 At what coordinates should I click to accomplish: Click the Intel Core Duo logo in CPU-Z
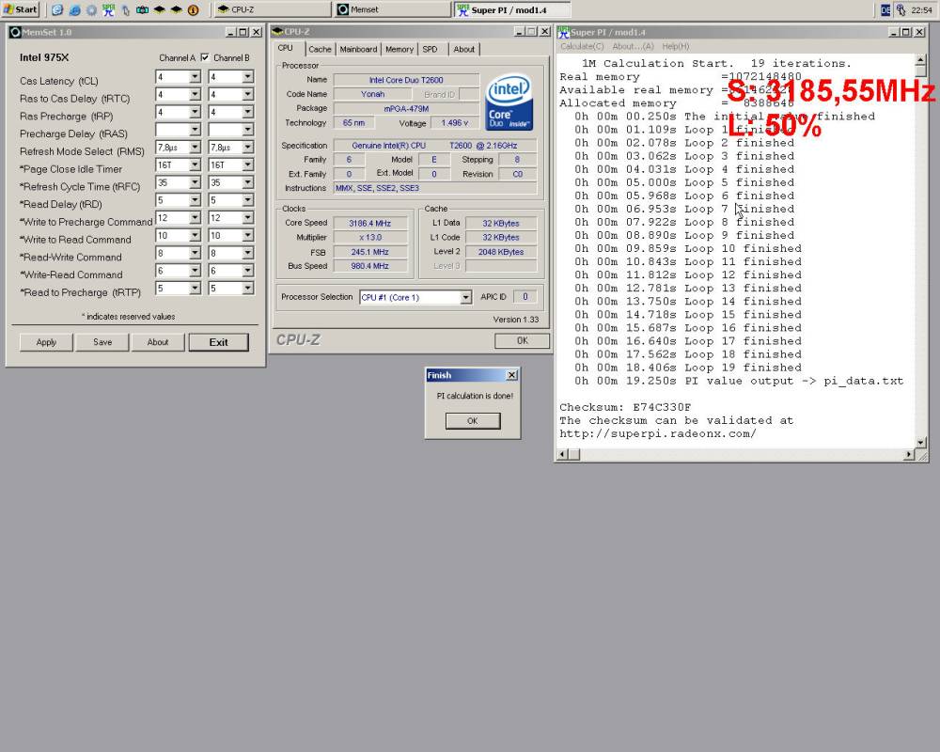(x=509, y=102)
